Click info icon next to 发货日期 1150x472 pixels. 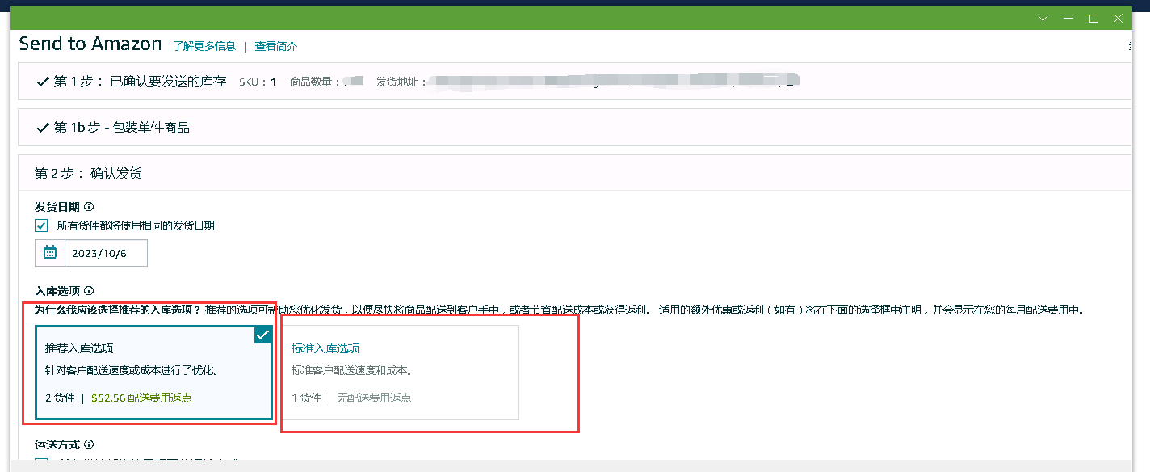click(x=89, y=208)
